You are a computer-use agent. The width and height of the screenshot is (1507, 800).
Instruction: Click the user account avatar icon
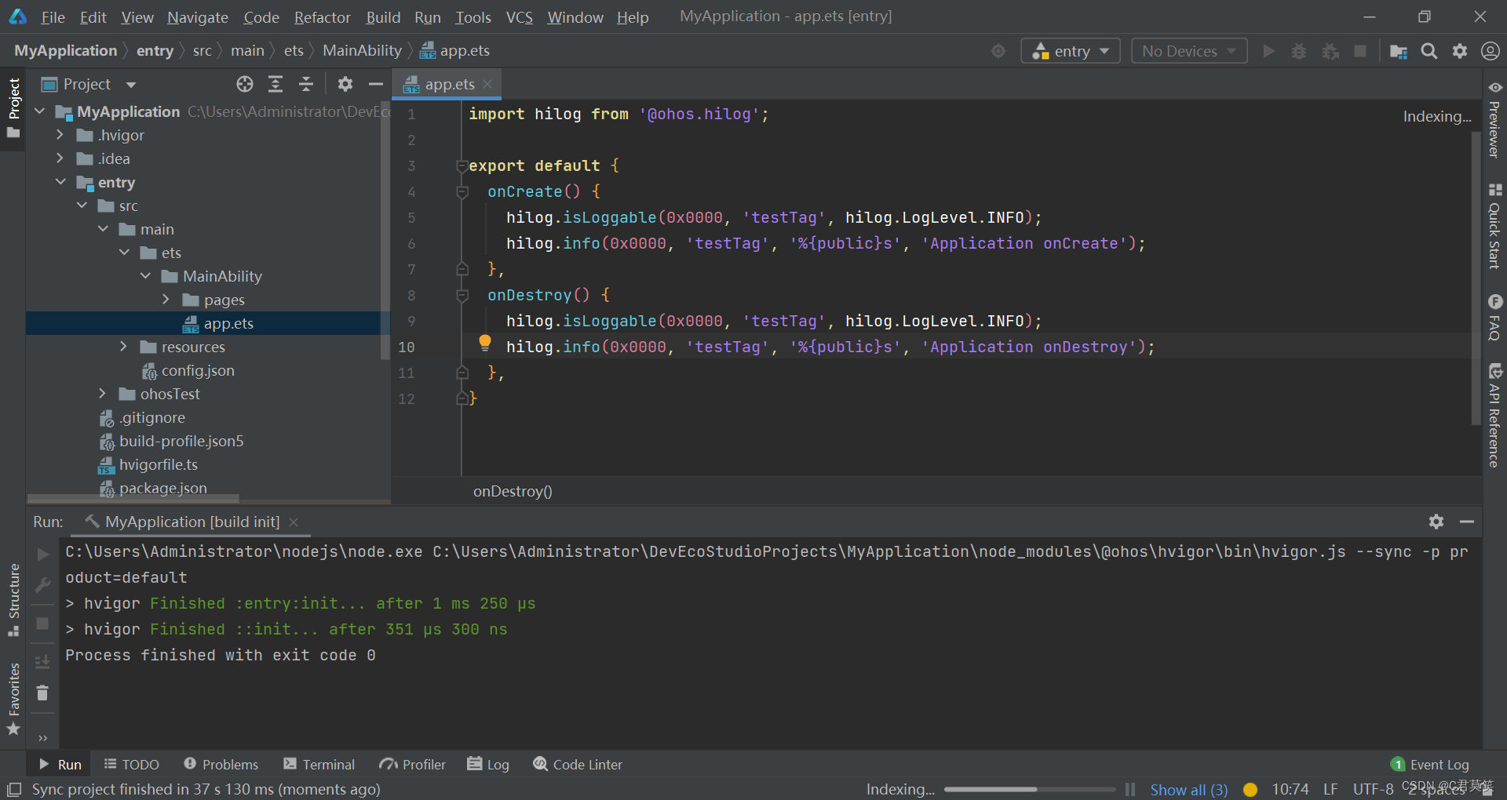pos(1490,51)
